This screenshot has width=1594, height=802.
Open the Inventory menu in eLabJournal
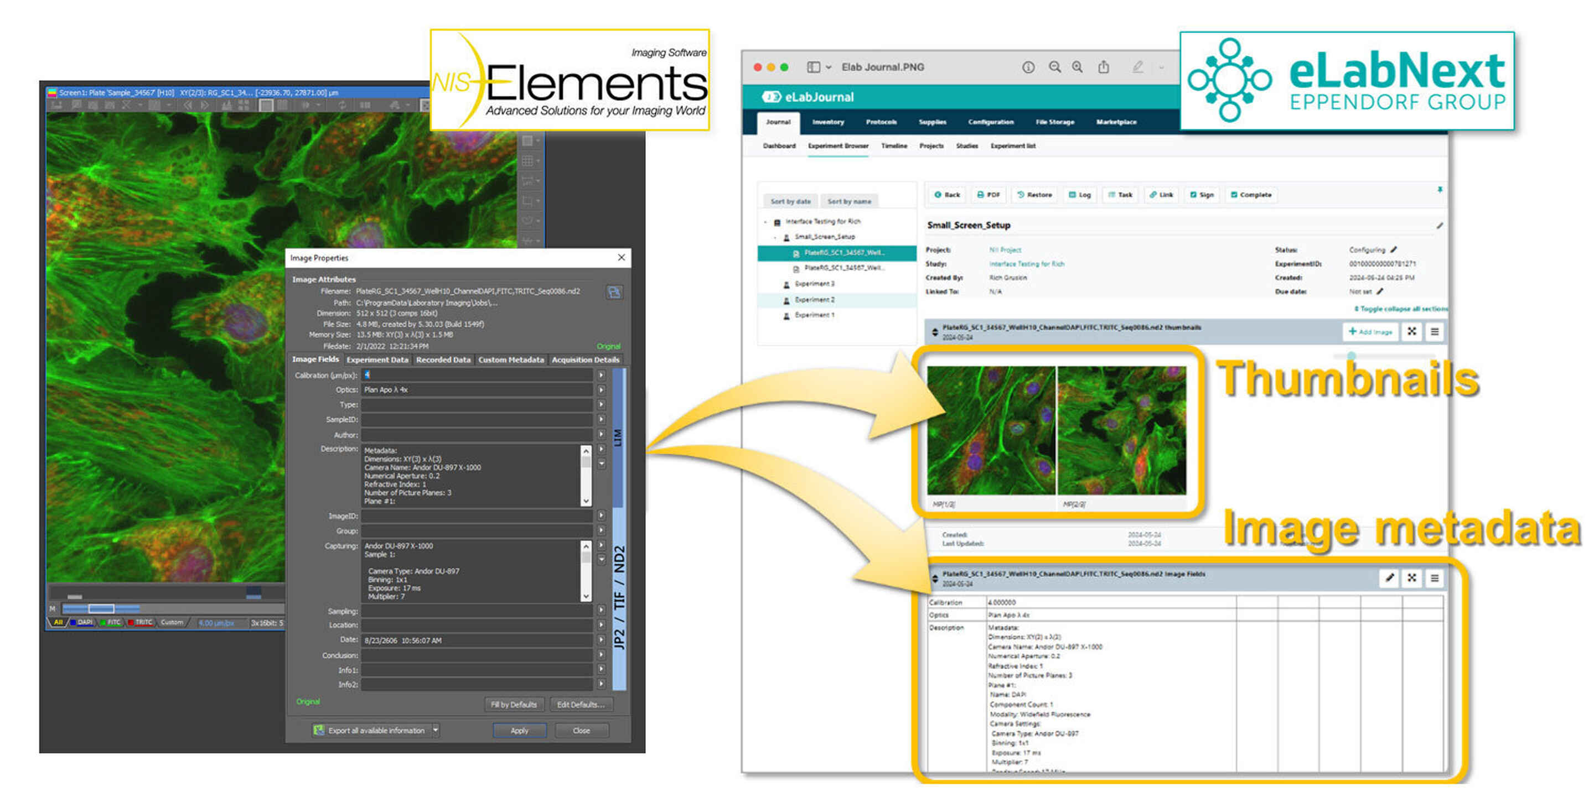(828, 122)
